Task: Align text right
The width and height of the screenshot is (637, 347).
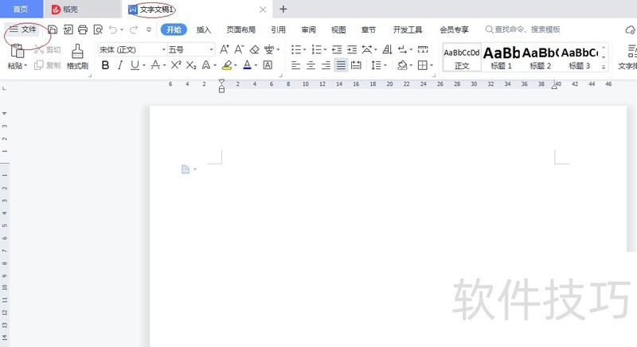Action: click(x=326, y=65)
